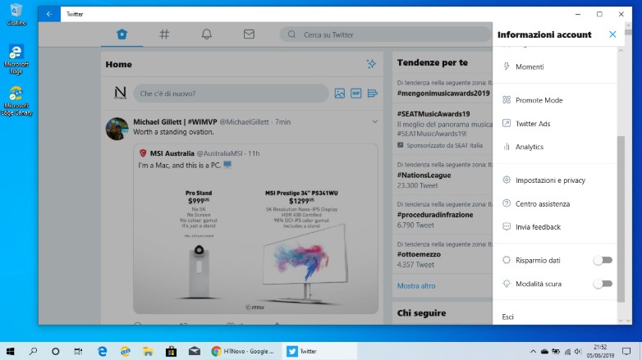
Task: Open the Messages envelope tab
Action: (249, 34)
